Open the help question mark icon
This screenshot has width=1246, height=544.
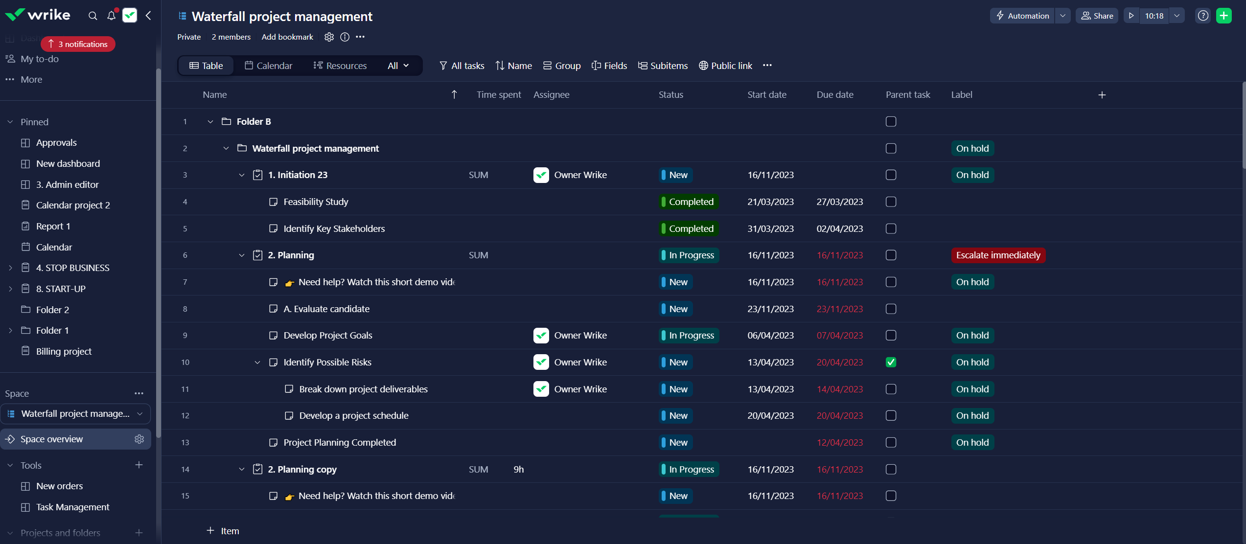coord(1203,16)
